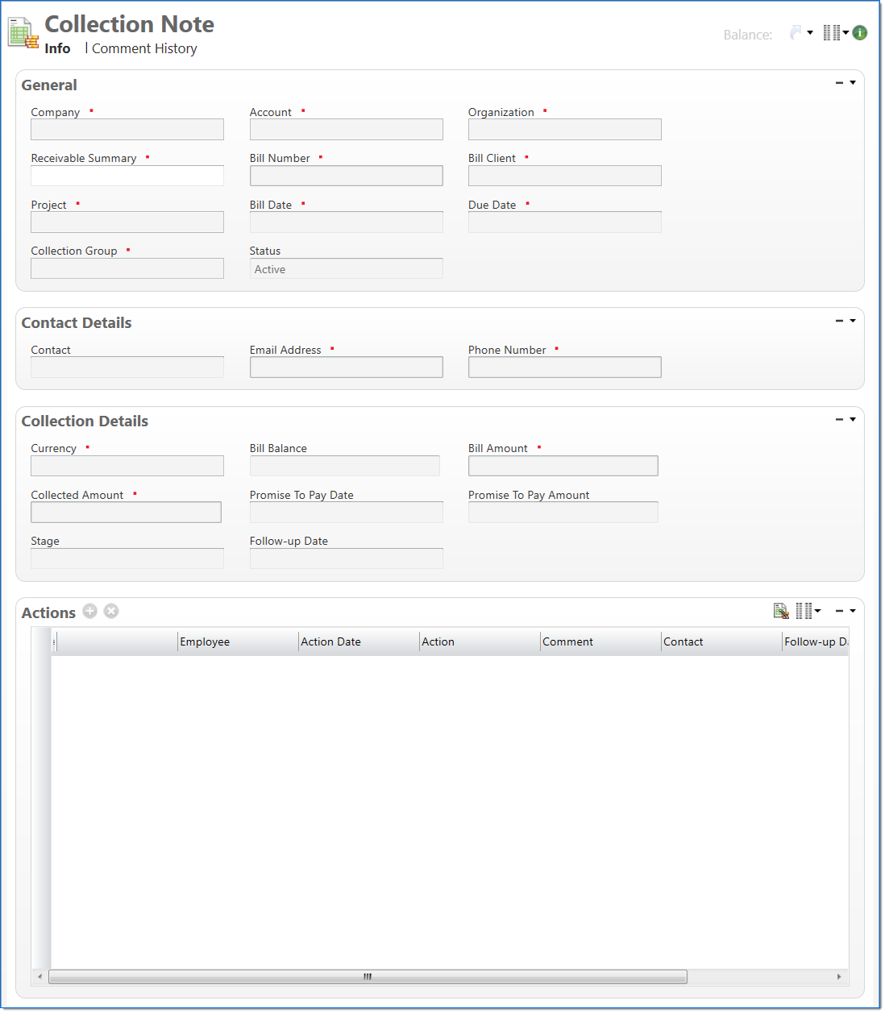
Task: Click the Action Date column header
Action: pos(358,642)
